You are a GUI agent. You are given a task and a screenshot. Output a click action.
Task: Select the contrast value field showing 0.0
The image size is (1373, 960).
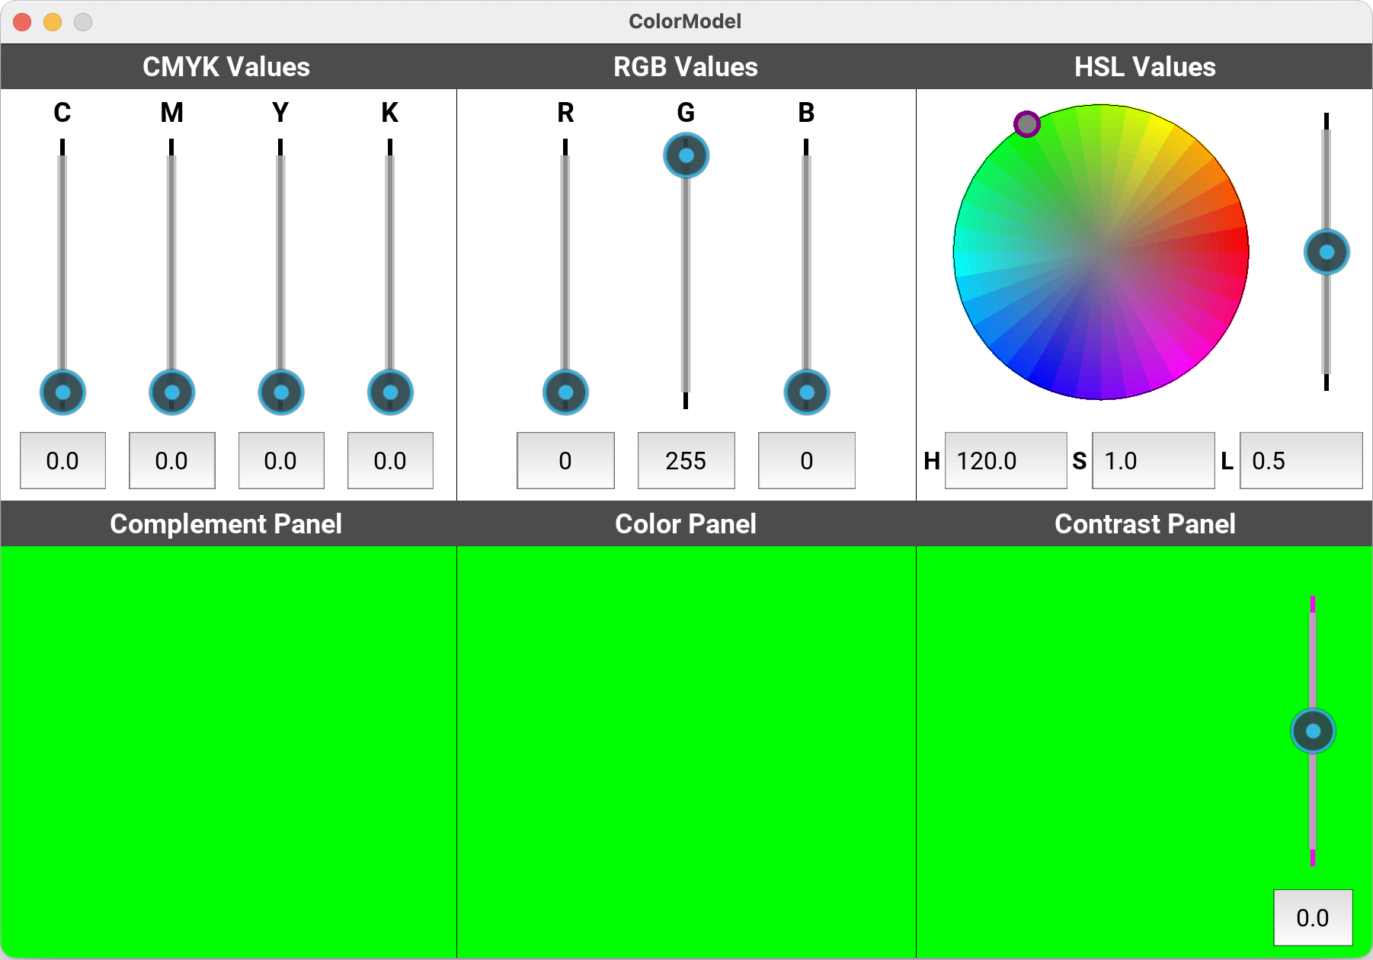pos(1313,917)
